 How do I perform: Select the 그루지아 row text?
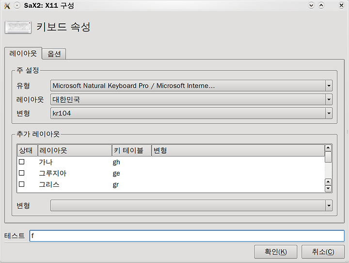point(52,173)
